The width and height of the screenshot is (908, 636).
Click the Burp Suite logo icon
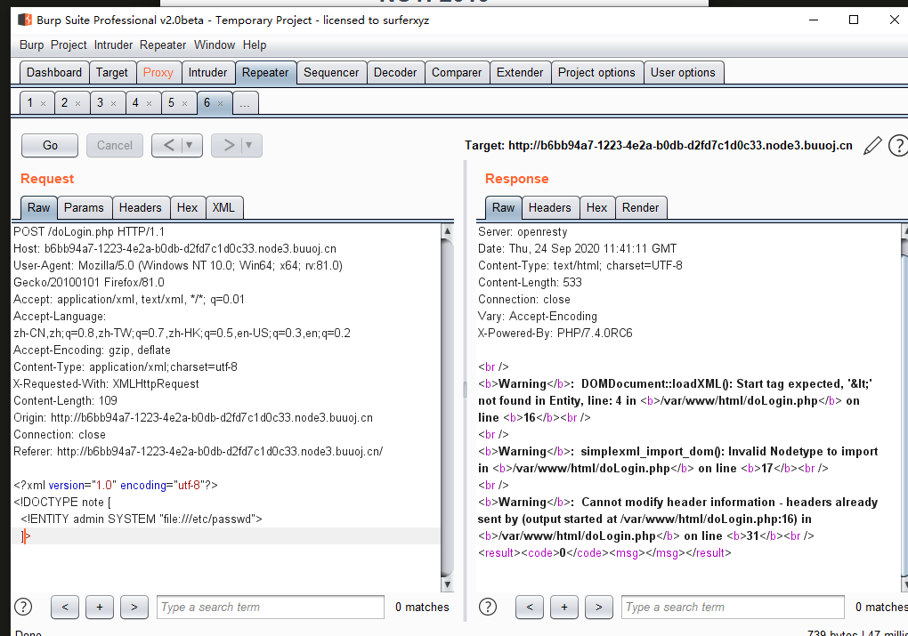pyautogui.click(x=25, y=20)
